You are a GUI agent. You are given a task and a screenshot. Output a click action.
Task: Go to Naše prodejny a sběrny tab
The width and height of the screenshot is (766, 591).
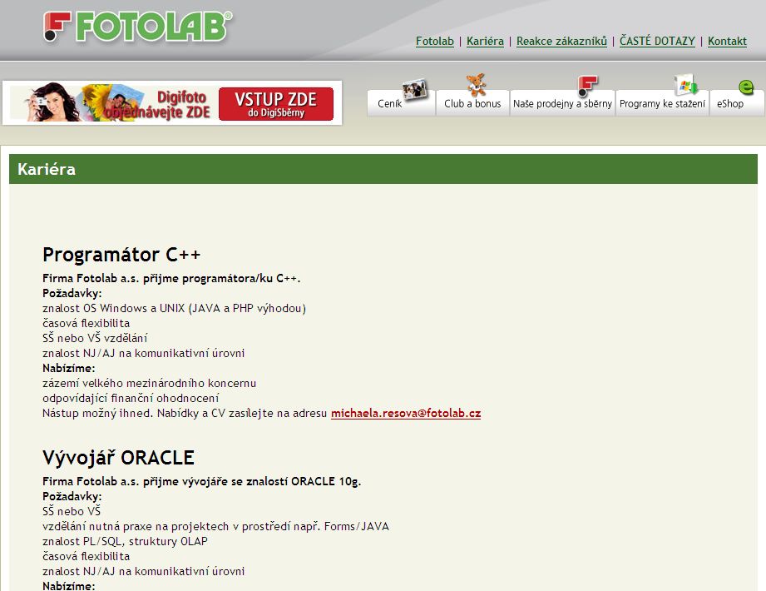click(562, 103)
